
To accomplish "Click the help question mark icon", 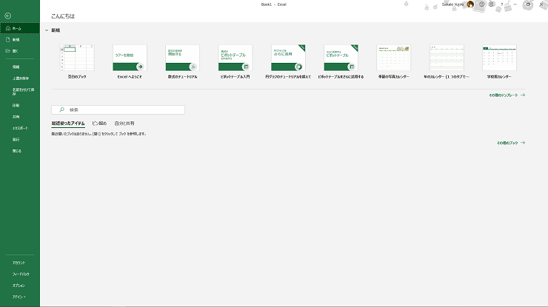I will coord(502,4).
